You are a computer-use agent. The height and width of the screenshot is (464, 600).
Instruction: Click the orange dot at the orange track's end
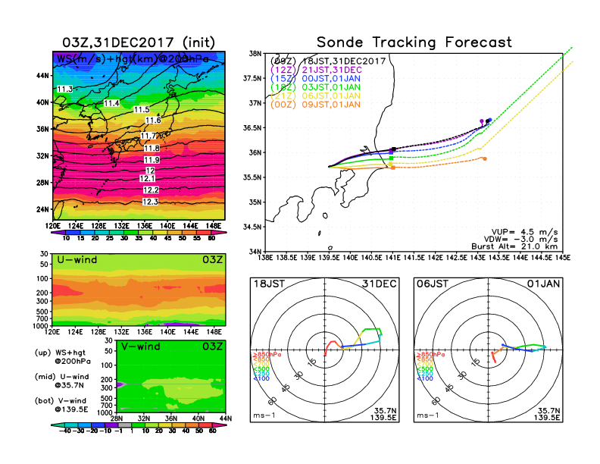coord(485,158)
